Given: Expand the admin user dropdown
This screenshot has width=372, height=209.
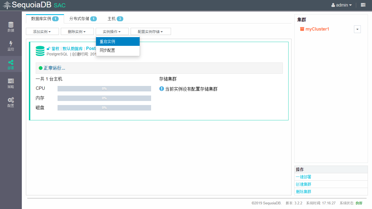Looking at the screenshot, I should pos(341,5).
